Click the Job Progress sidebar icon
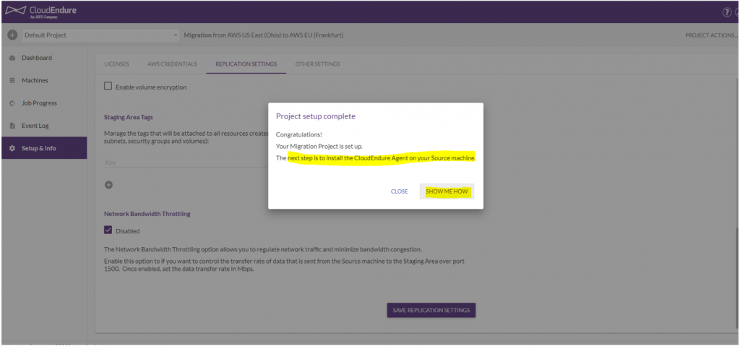This screenshot has height=346, width=740. [13, 103]
